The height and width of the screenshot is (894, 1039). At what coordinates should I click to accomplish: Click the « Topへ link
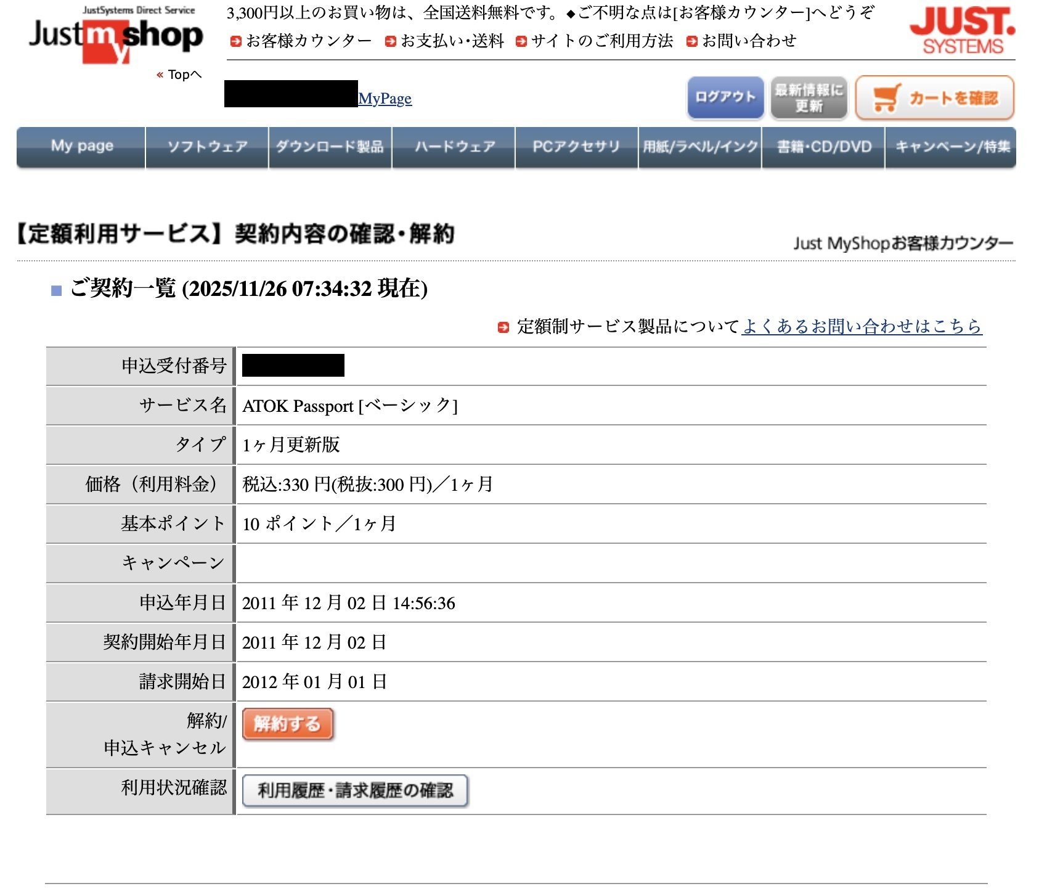coord(180,75)
